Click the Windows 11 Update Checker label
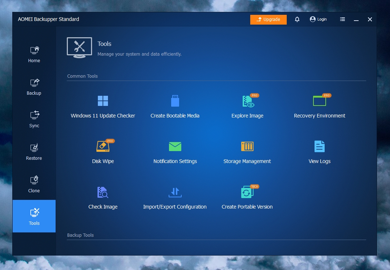Screen dimensions: 390x270 click(x=103, y=116)
